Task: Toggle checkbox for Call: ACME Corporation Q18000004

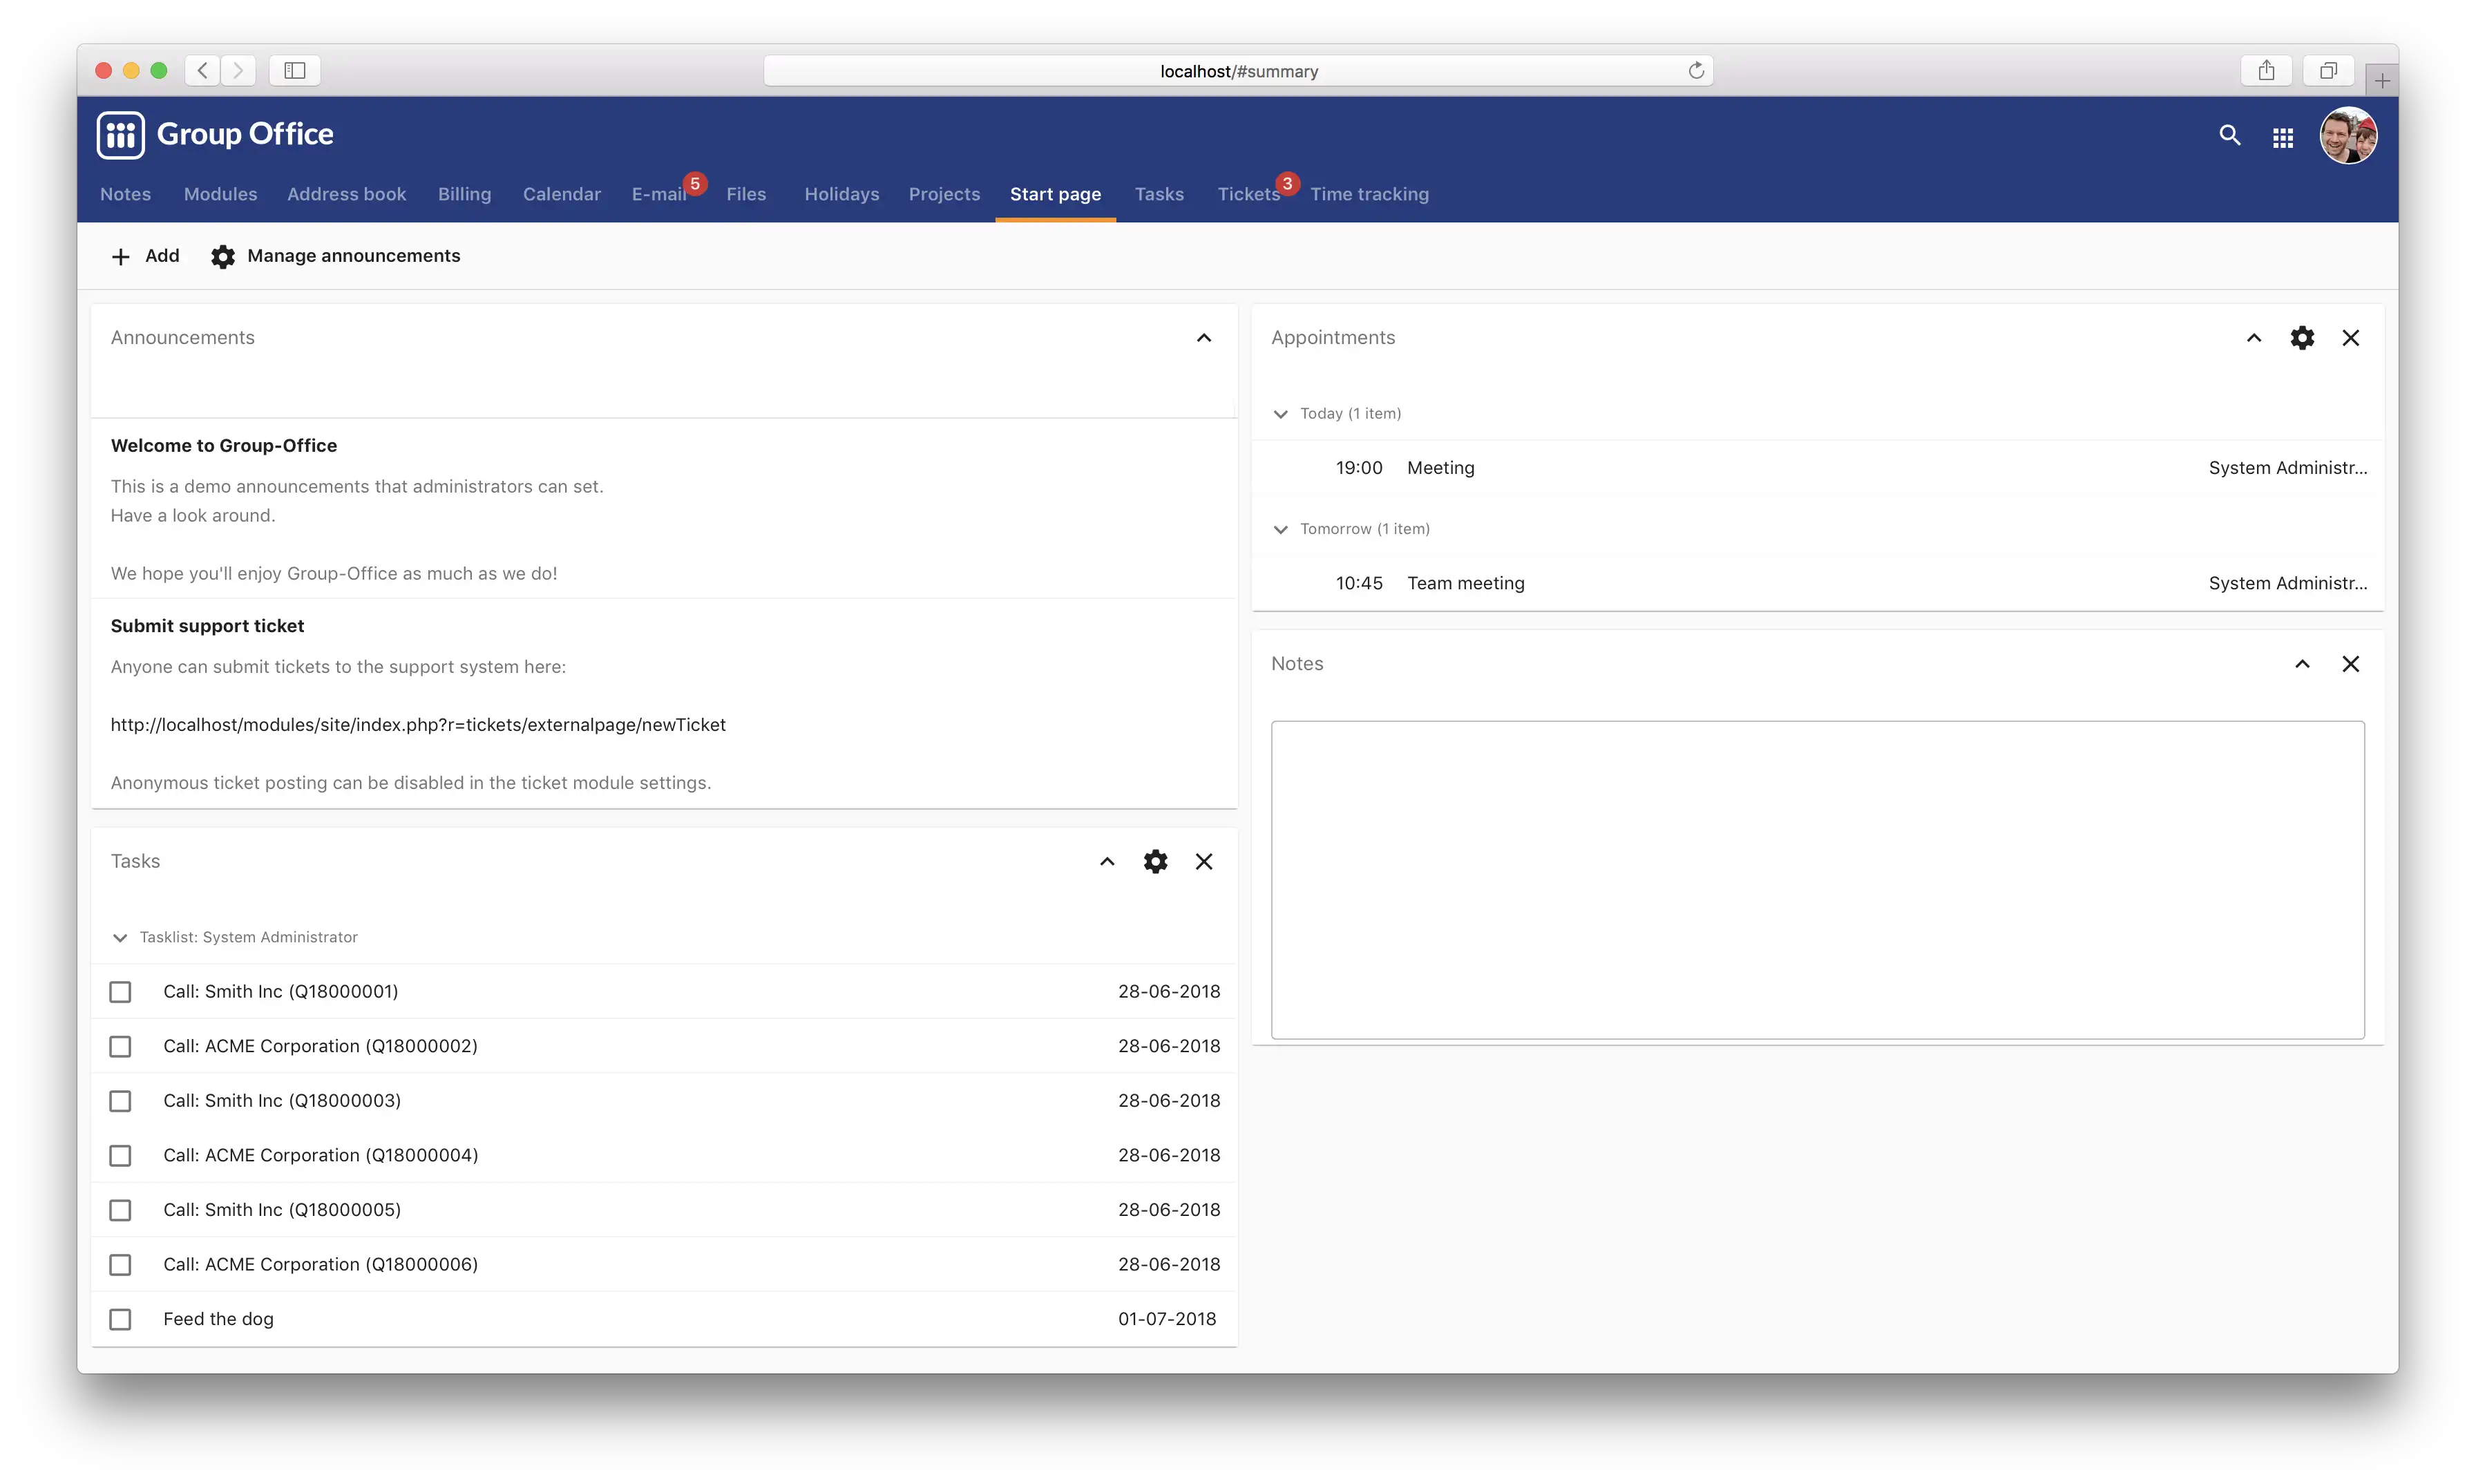Action: pyautogui.click(x=122, y=1155)
